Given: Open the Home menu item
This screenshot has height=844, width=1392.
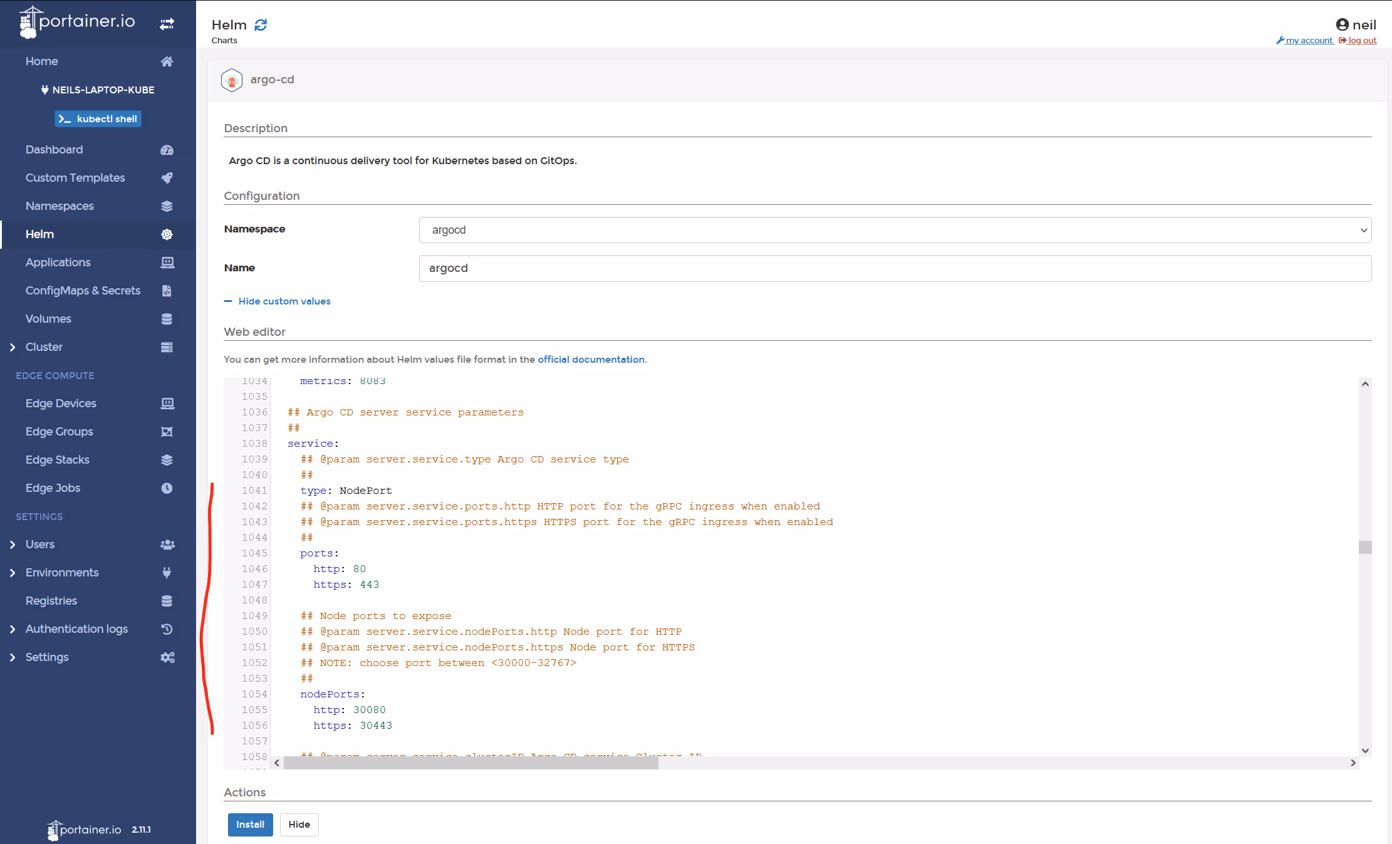Looking at the screenshot, I should 42,61.
